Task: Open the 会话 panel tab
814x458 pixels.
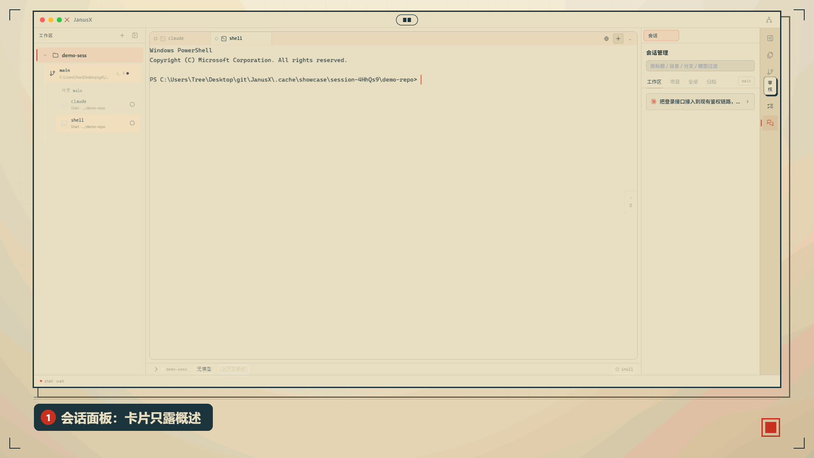Action: tap(661, 36)
